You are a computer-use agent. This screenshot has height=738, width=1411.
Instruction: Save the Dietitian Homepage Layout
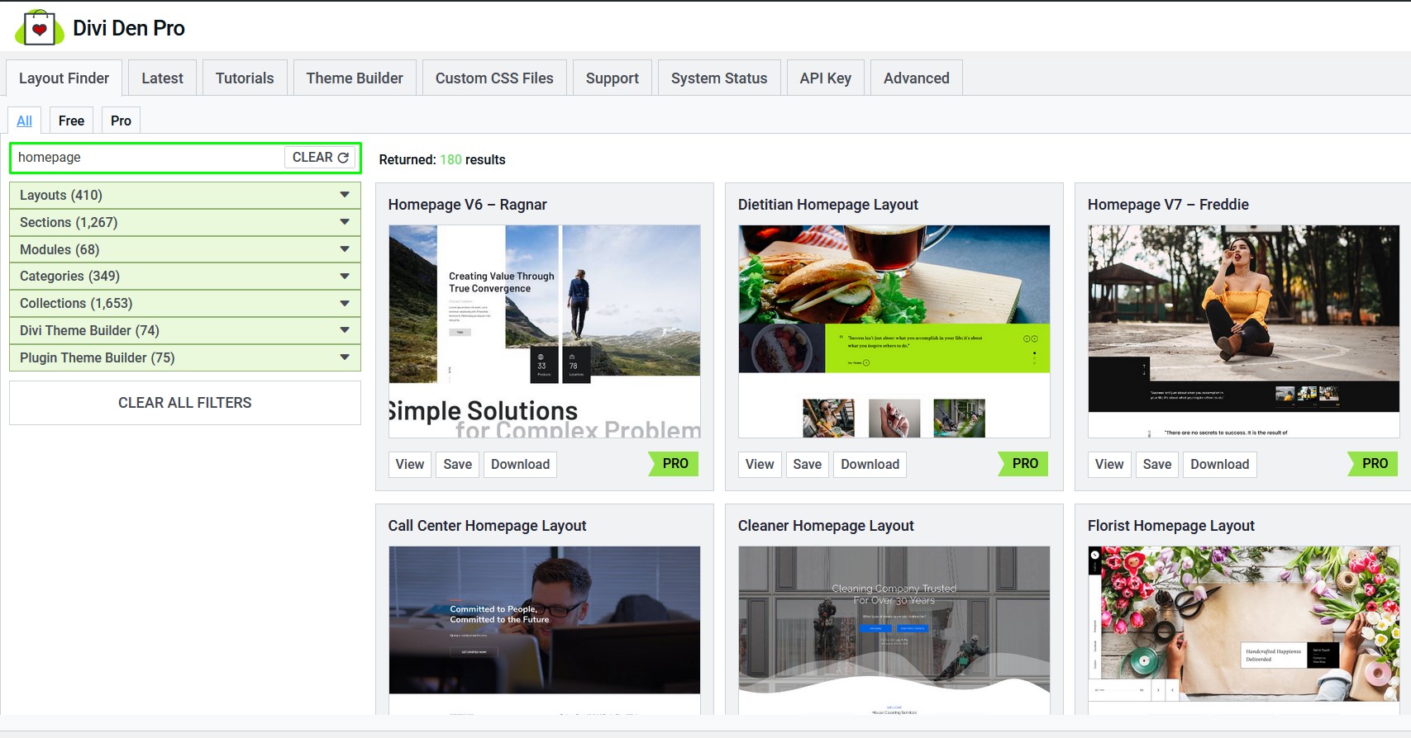808,464
